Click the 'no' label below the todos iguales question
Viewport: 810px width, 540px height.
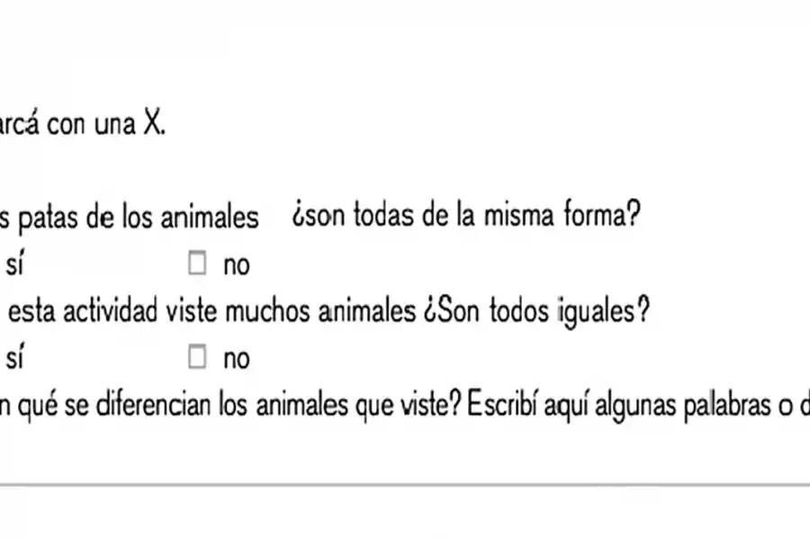tap(236, 359)
